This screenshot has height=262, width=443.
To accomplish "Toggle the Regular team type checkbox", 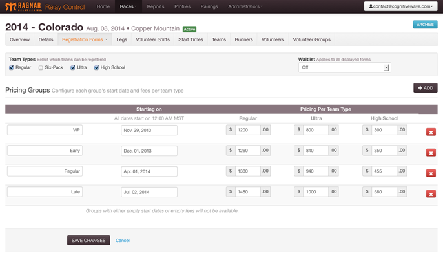I will (12, 68).
